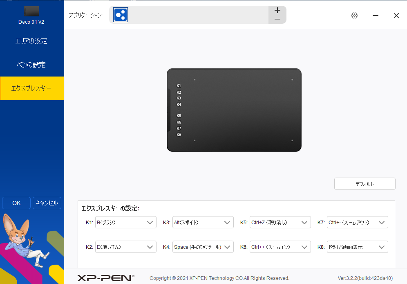Click the OK button

[x=16, y=203]
